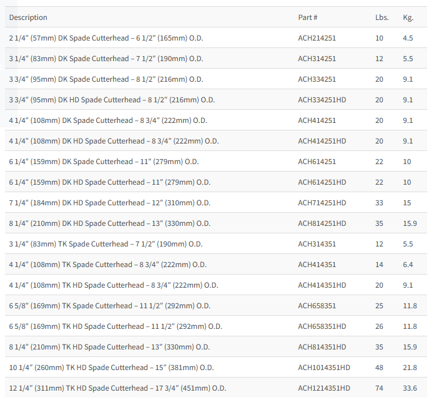Select part number ACH814251HD
This screenshot has height=410, width=439.
coord(322,223)
